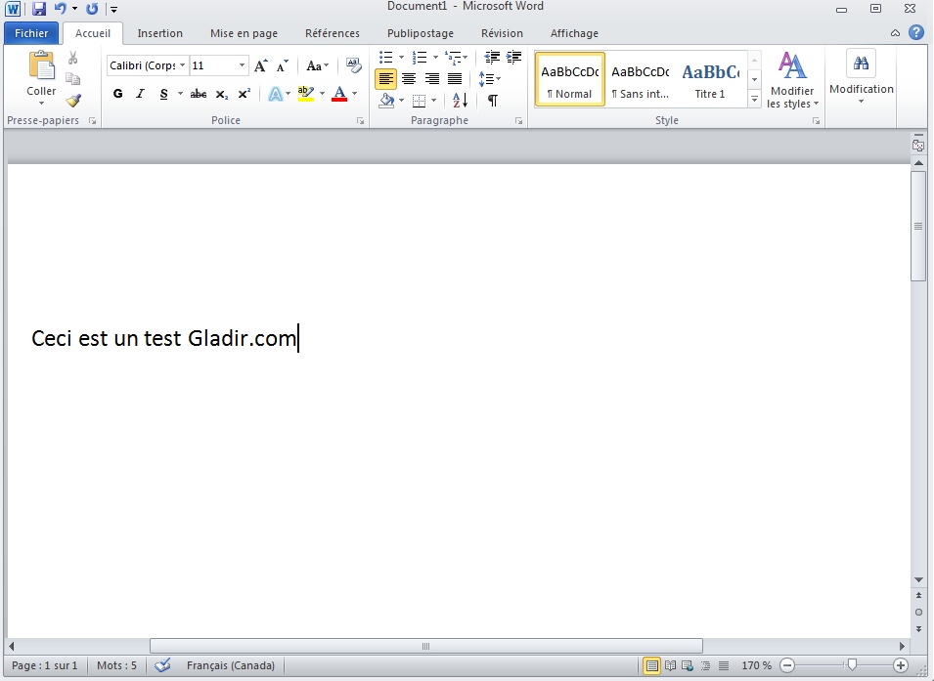Open the font size dropdown
The height and width of the screenshot is (681, 934).
pos(242,65)
